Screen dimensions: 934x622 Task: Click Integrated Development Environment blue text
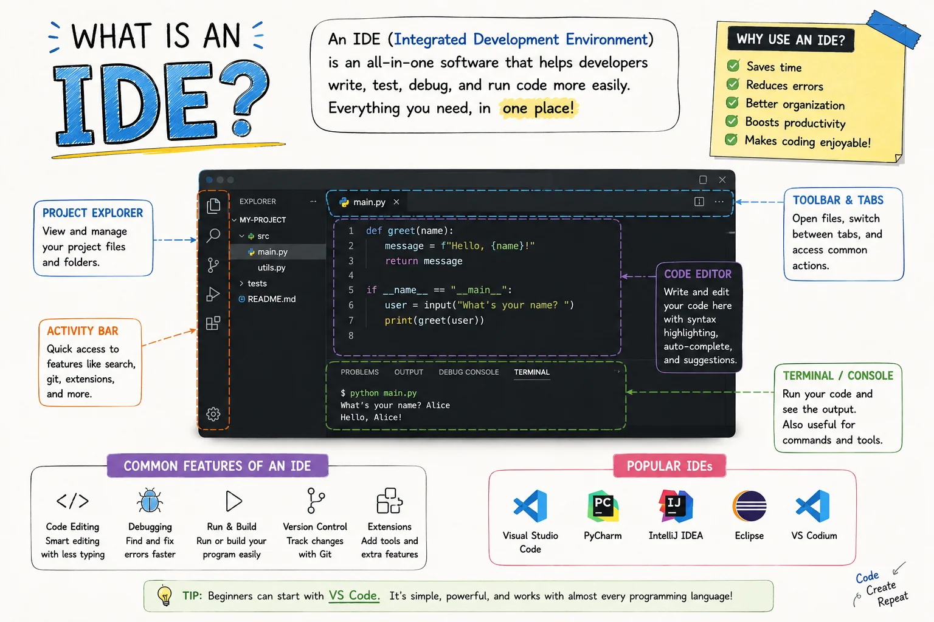coord(521,39)
